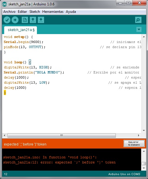This screenshot has height=179, width=148.
Task: Click Copy error to clipboard button
Action: [134, 143]
